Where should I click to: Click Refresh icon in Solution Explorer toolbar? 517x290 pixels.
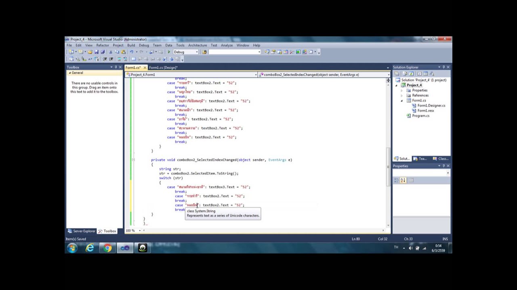[x=411, y=74]
